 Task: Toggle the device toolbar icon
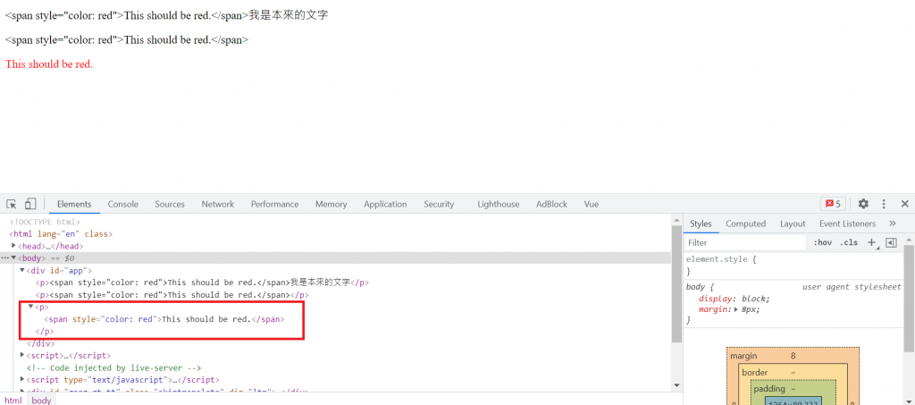point(30,204)
